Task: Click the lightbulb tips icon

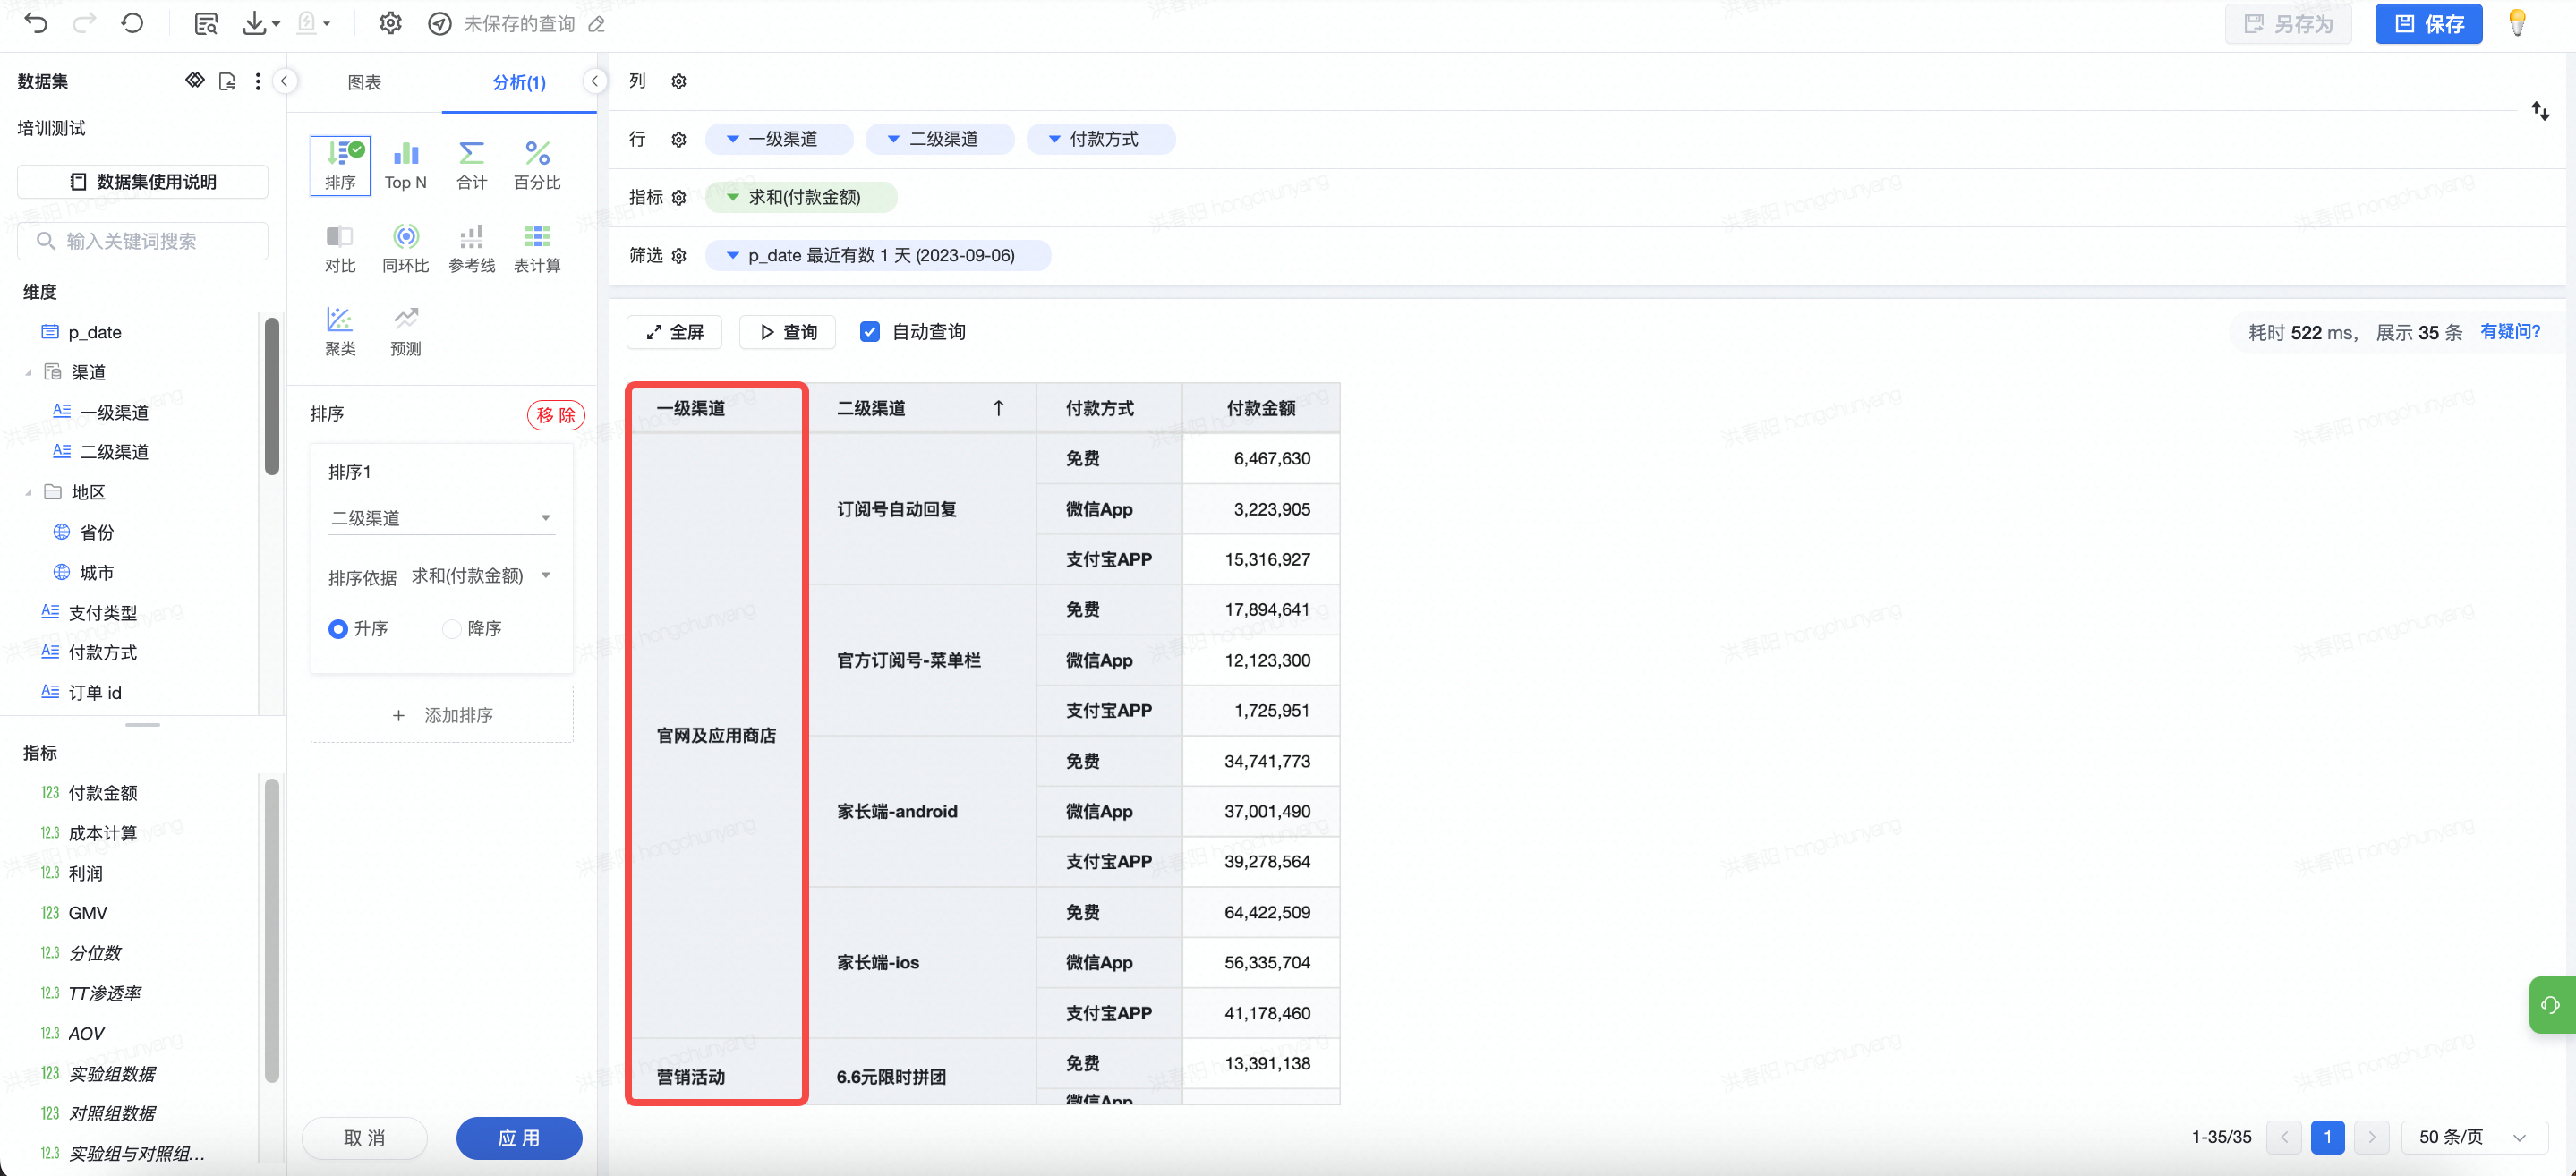Action: (x=2517, y=23)
